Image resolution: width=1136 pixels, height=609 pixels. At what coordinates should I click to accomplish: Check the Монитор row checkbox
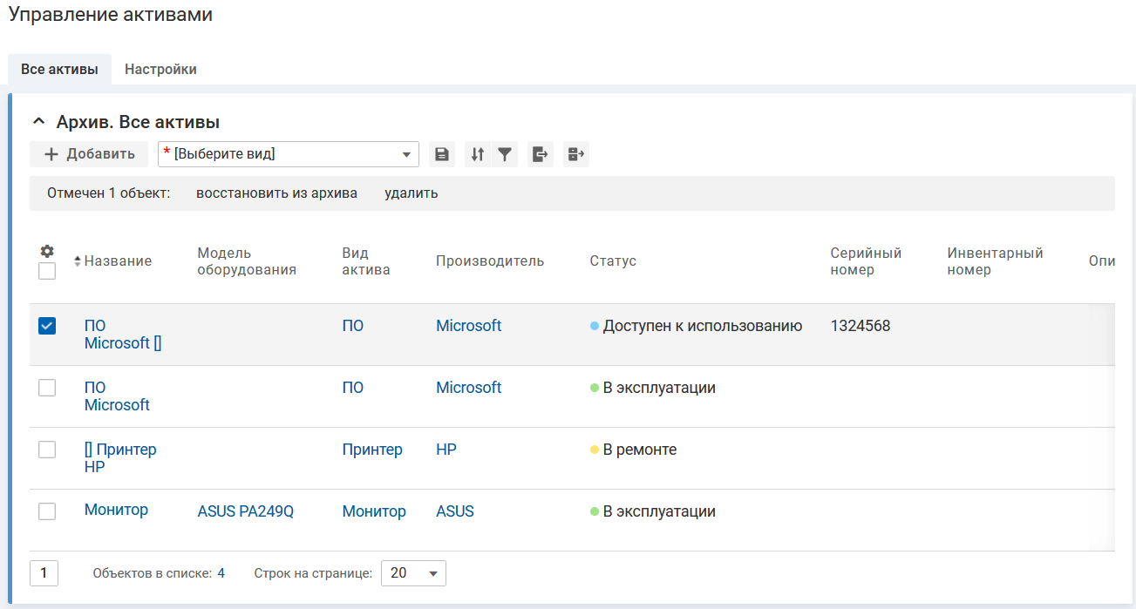47,511
